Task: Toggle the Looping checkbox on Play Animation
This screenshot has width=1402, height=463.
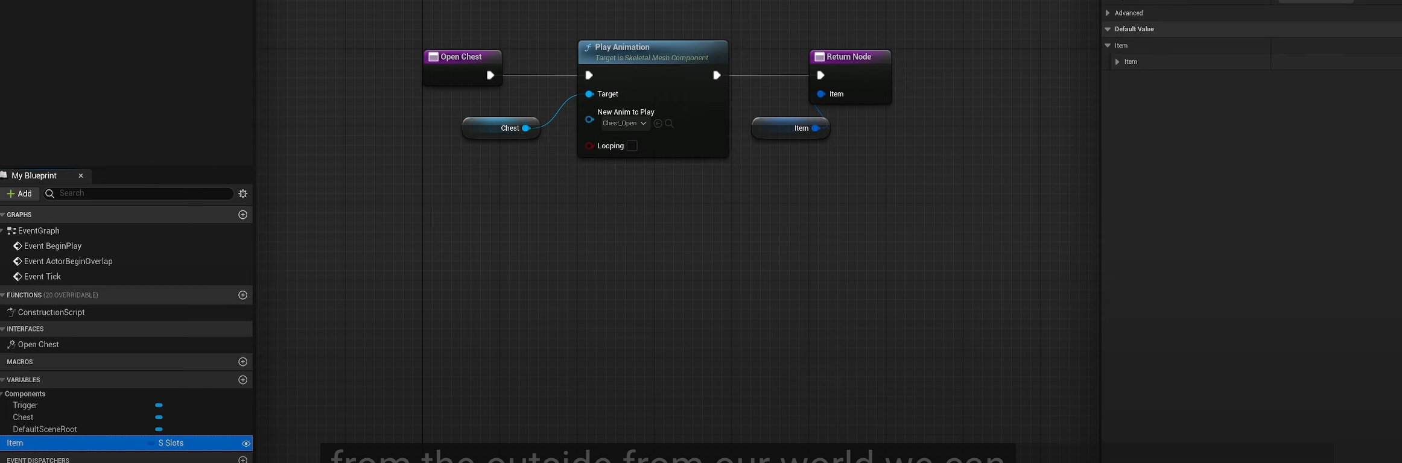Action: click(632, 146)
